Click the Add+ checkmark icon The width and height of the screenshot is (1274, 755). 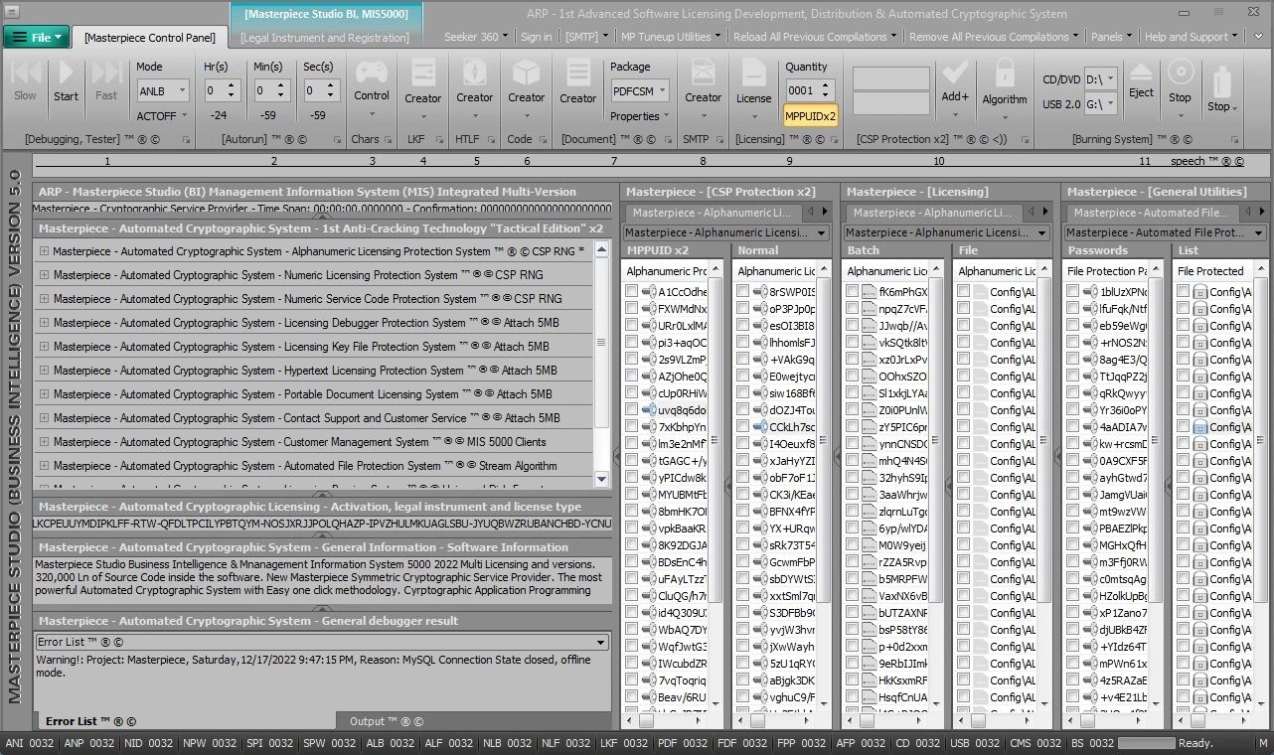955,74
